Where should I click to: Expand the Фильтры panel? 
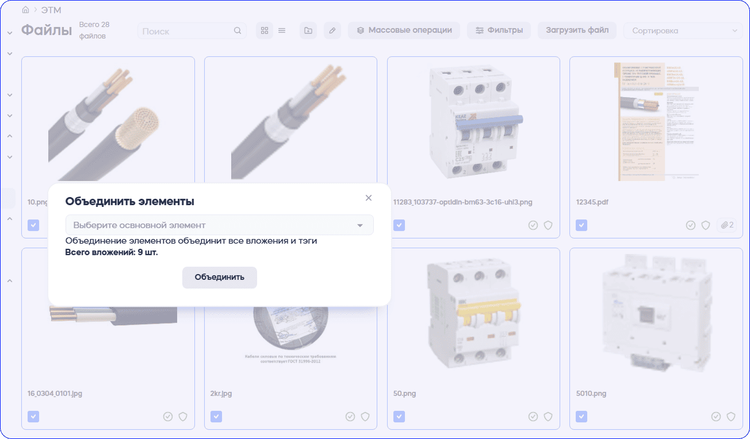point(499,30)
